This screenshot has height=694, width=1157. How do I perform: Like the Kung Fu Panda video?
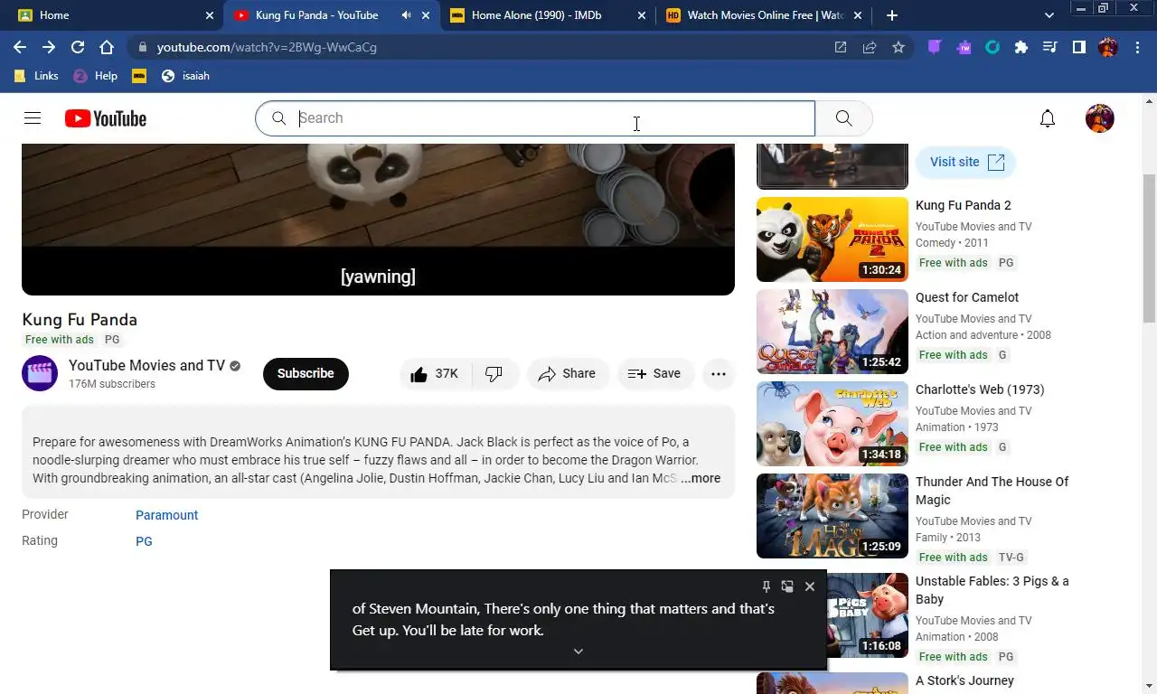[435, 374]
